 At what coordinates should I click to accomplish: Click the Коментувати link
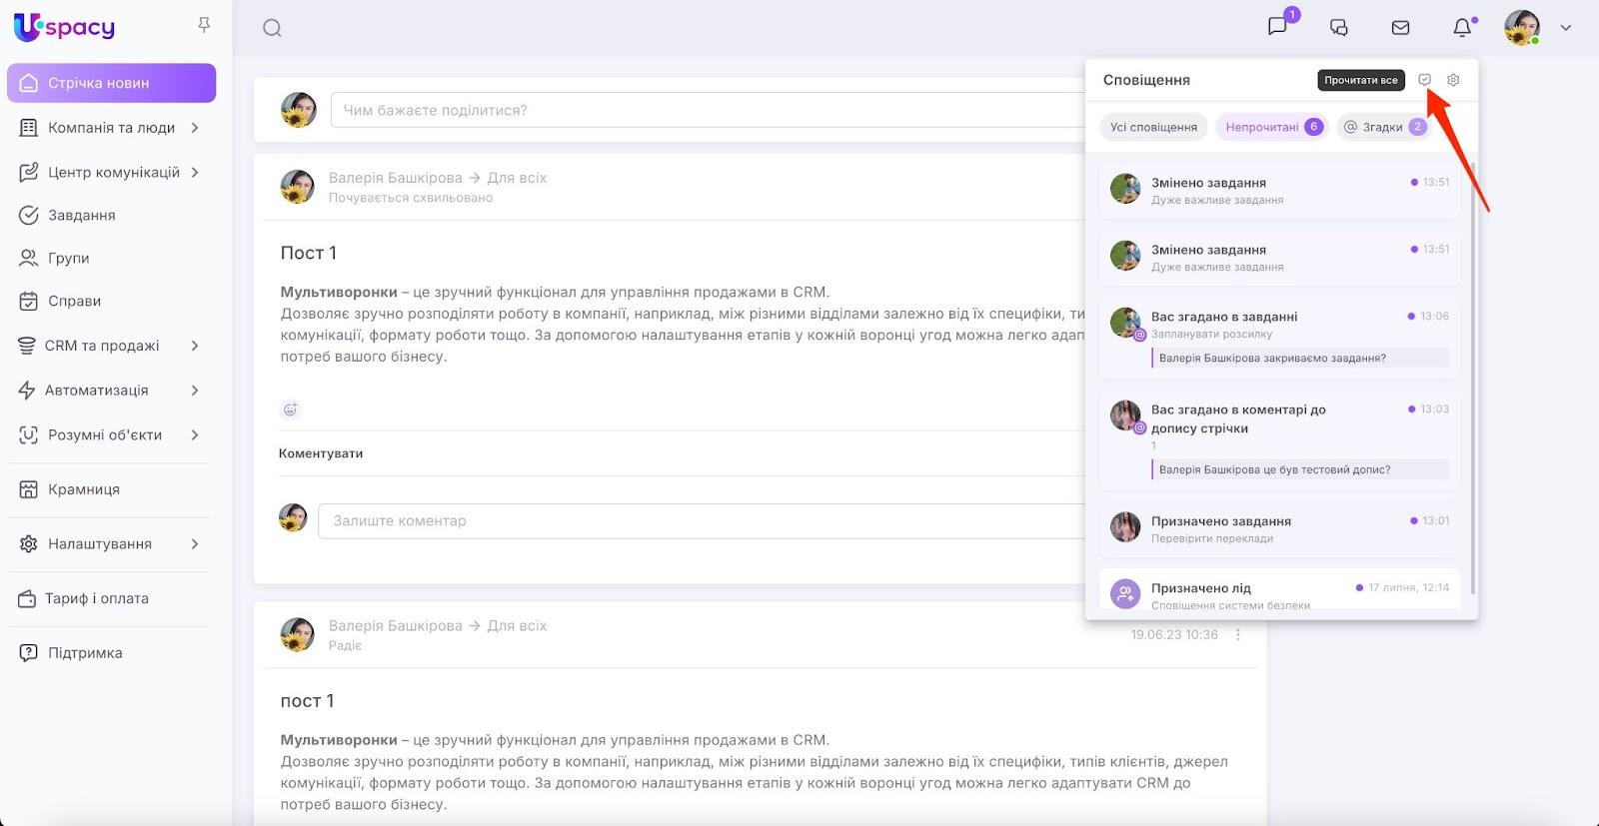tap(321, 453)
